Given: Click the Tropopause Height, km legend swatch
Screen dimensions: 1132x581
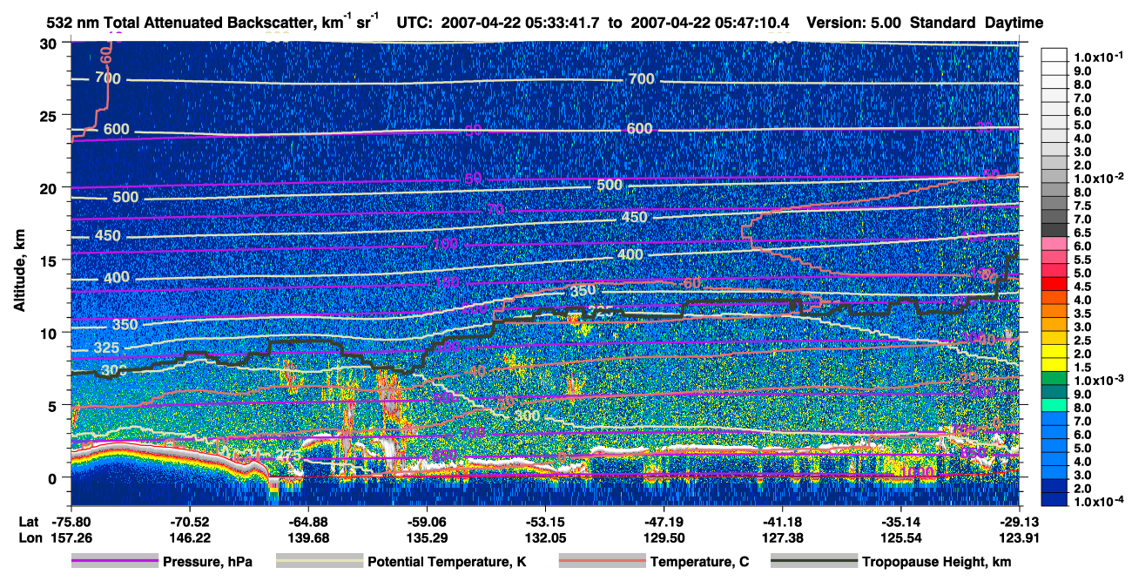Looking at the screenshot, I should (814, 562).
